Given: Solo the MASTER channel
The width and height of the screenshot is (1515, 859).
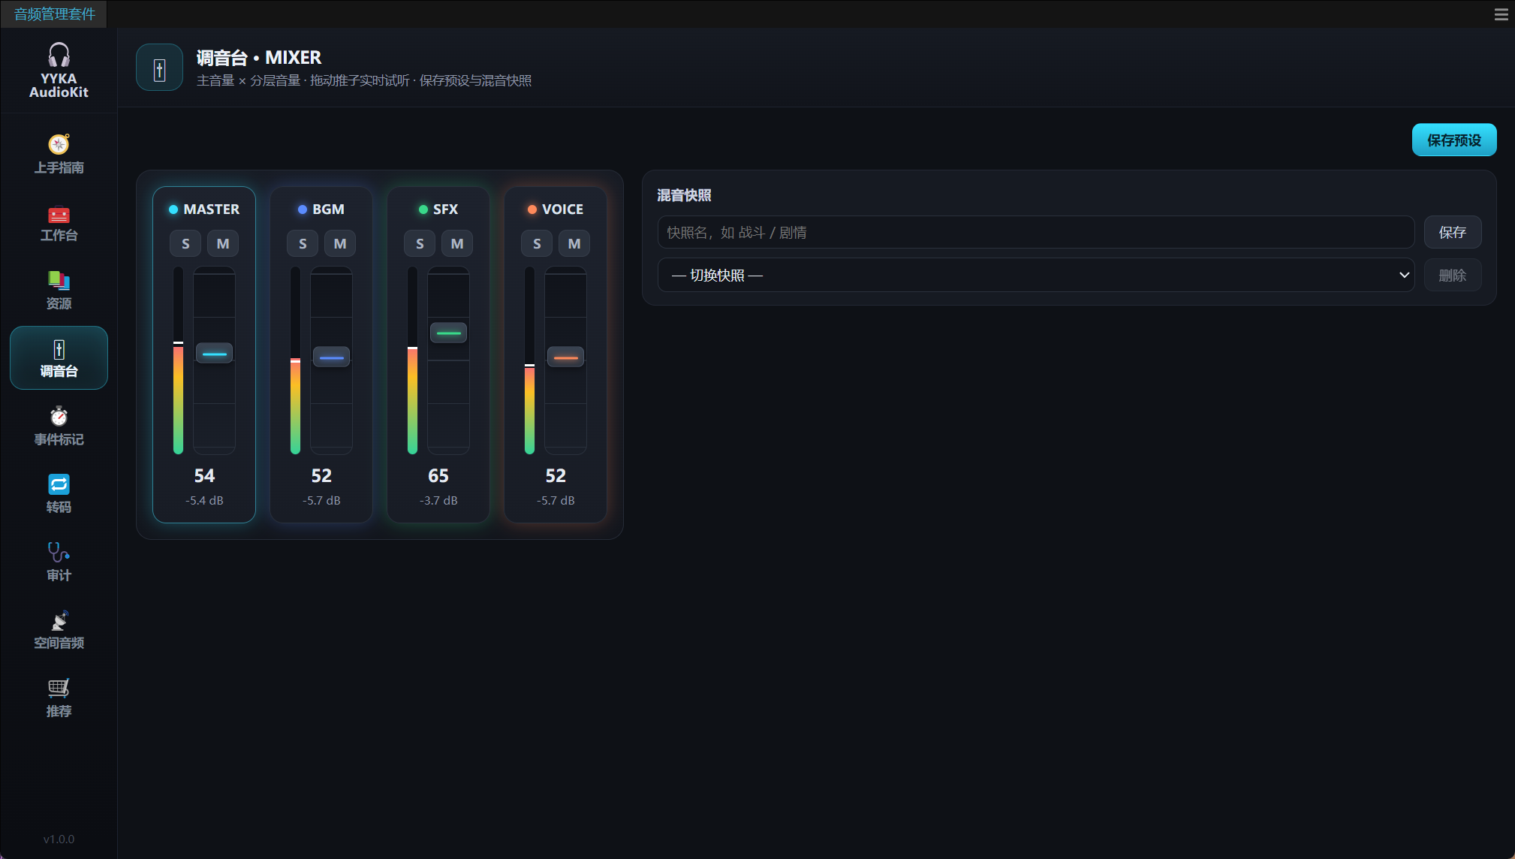Looking at the screenshot, I should (185, 243).
